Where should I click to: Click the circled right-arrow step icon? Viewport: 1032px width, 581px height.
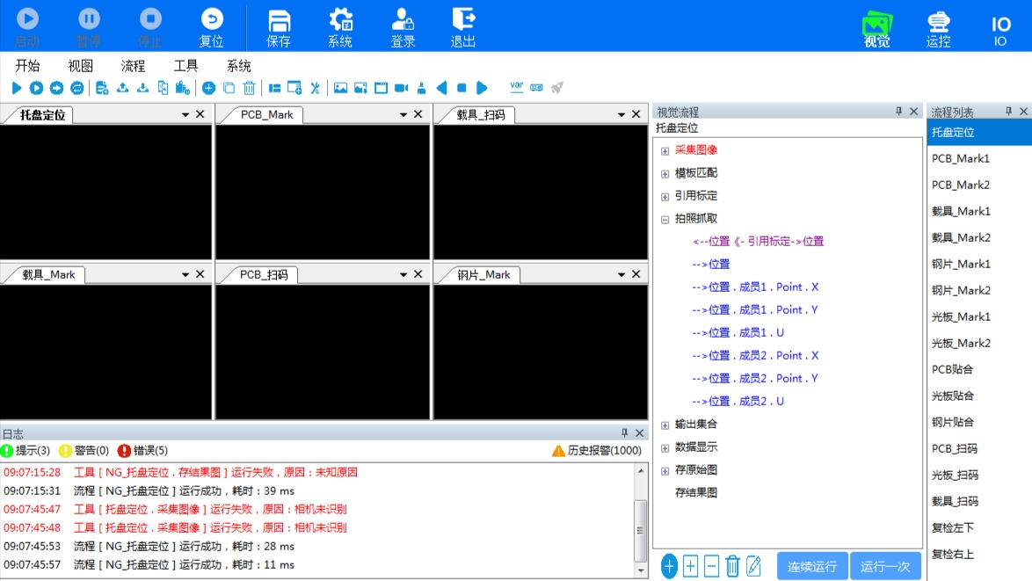click(x=56, y=88)
